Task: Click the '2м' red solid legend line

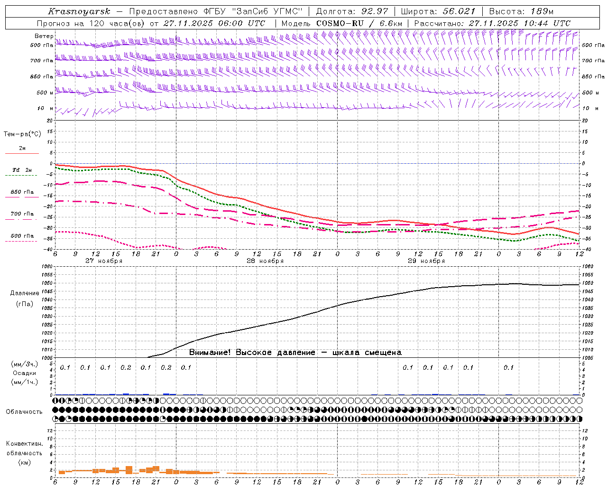Action: pyautogui.click(x=22, y=153)
